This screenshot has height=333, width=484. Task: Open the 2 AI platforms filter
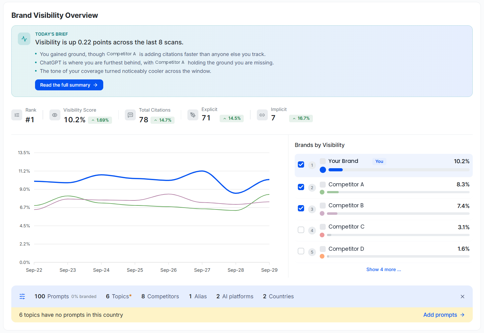[x=235, y=296]
